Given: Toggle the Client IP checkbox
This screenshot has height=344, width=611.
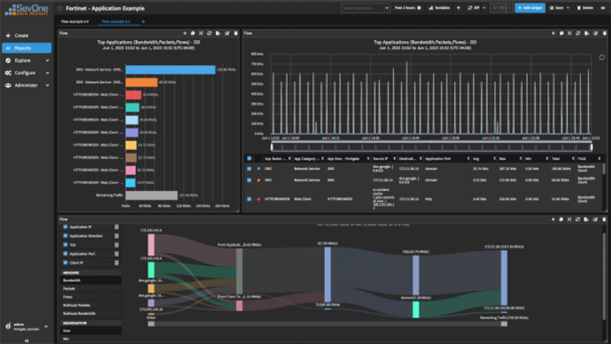Looking at the screenshot, I should click(65, 262).
